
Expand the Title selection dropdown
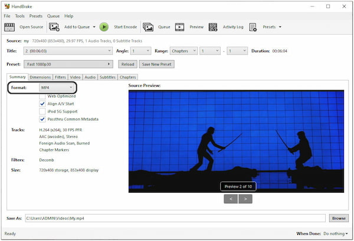(68, 51)
